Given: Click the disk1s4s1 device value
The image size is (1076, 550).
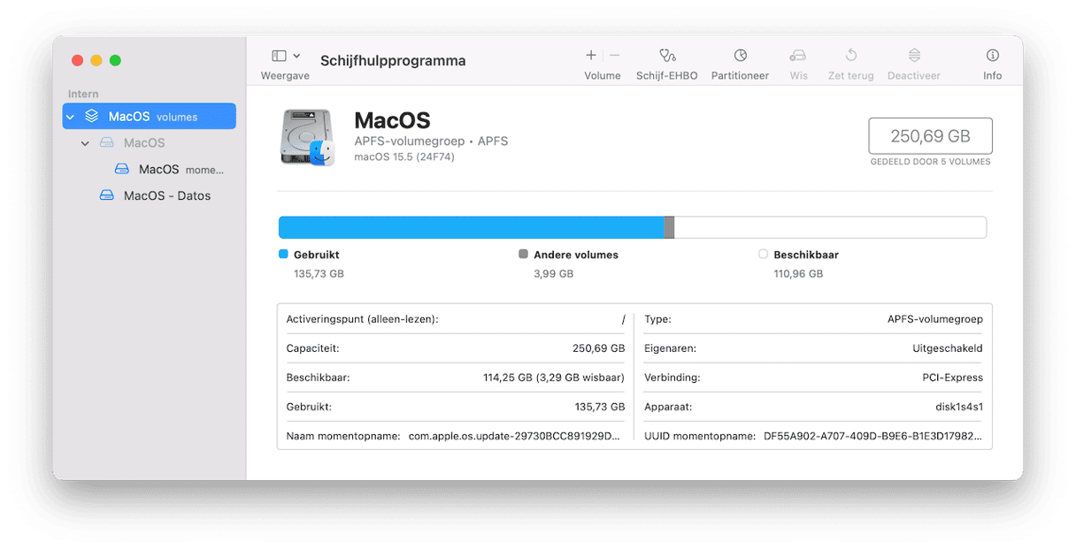Looking at the screenshot, I should click(957, 408).
